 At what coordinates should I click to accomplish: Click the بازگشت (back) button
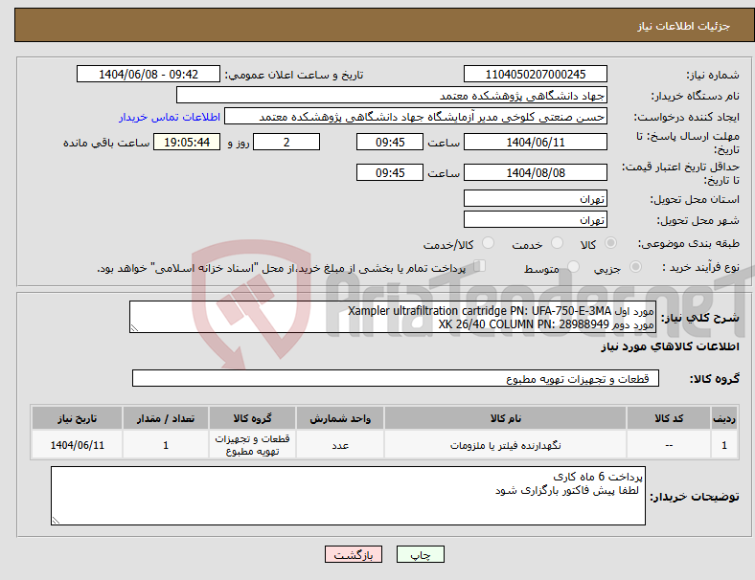pos(354,554)
